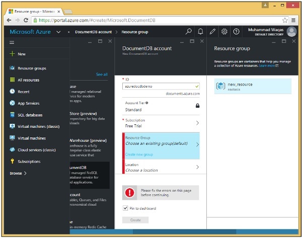Click the Subscriptions key item
The height and width of the screenshot is (239, 302).
coord(29,162)
